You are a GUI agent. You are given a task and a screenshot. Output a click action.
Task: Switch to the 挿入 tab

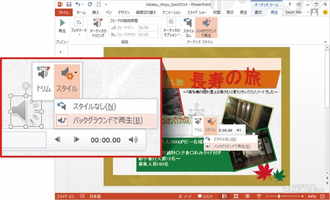pyautogui.click(x=96, y=13)
